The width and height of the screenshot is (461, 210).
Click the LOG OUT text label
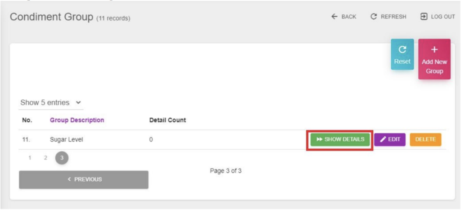click(x=443, y=17)
